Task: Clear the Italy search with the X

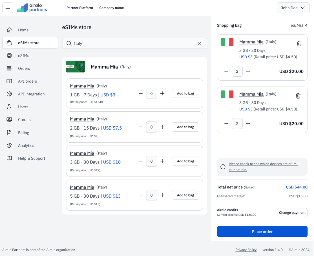Action: pyautogui.click(x=200, y=43)
